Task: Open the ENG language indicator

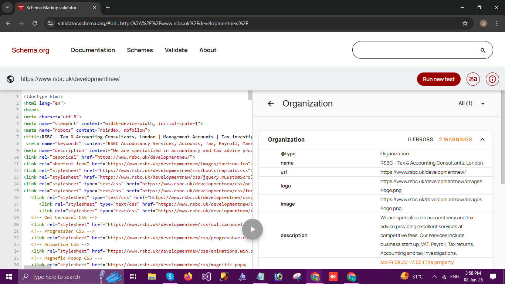Action: 454,277
